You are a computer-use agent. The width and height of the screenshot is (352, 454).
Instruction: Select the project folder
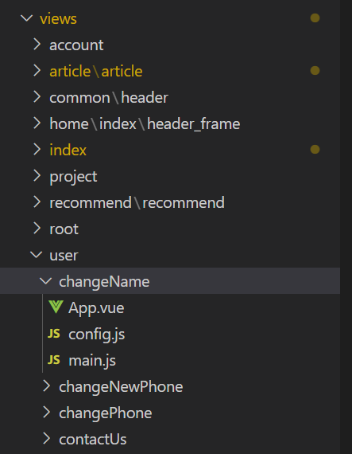click(x=170, y=176)
